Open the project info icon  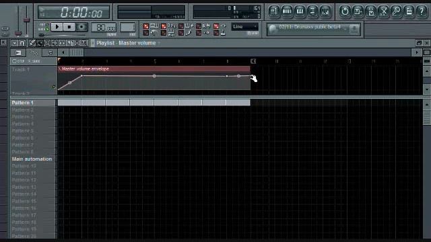[409, 11]
